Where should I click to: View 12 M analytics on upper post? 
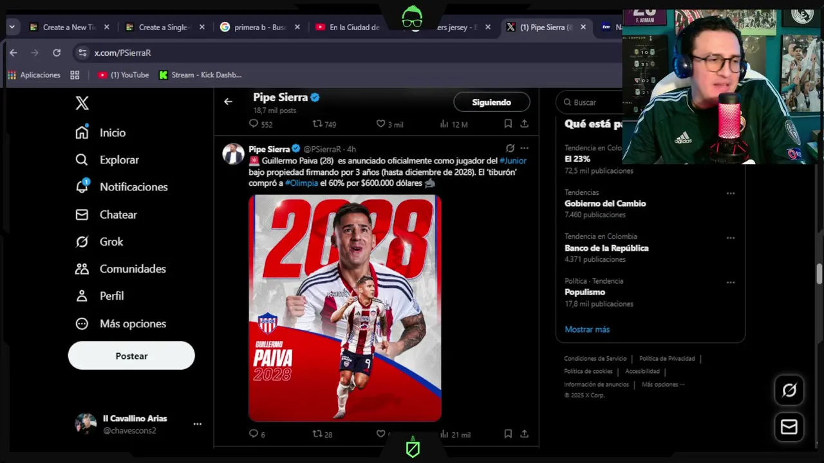pos(454,124)
